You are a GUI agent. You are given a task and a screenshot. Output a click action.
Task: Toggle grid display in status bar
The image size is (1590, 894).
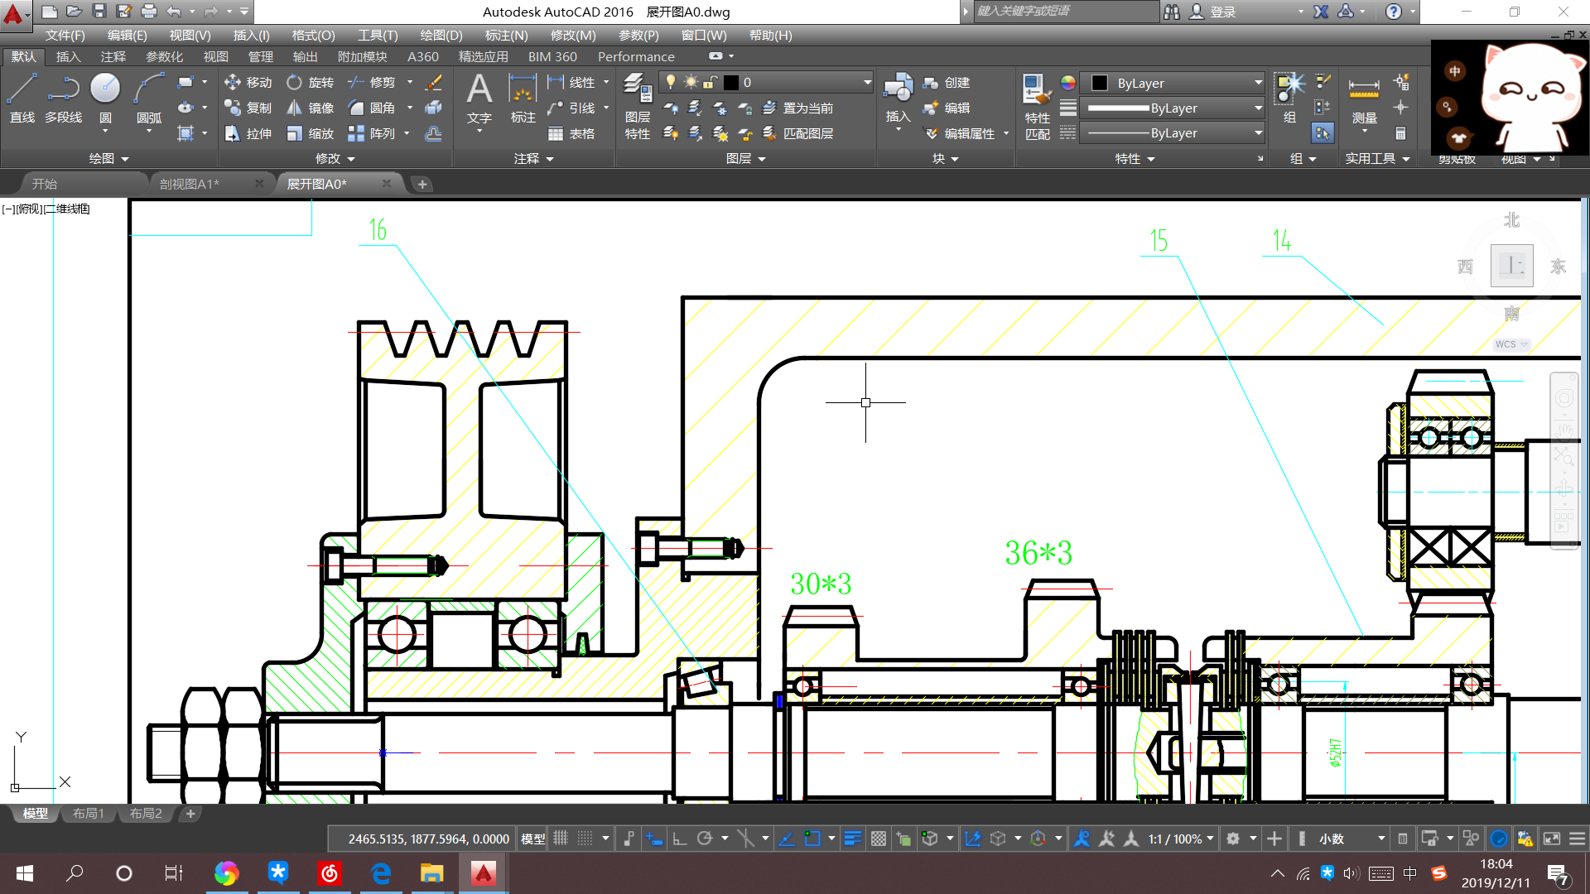[x=561, y=839]
